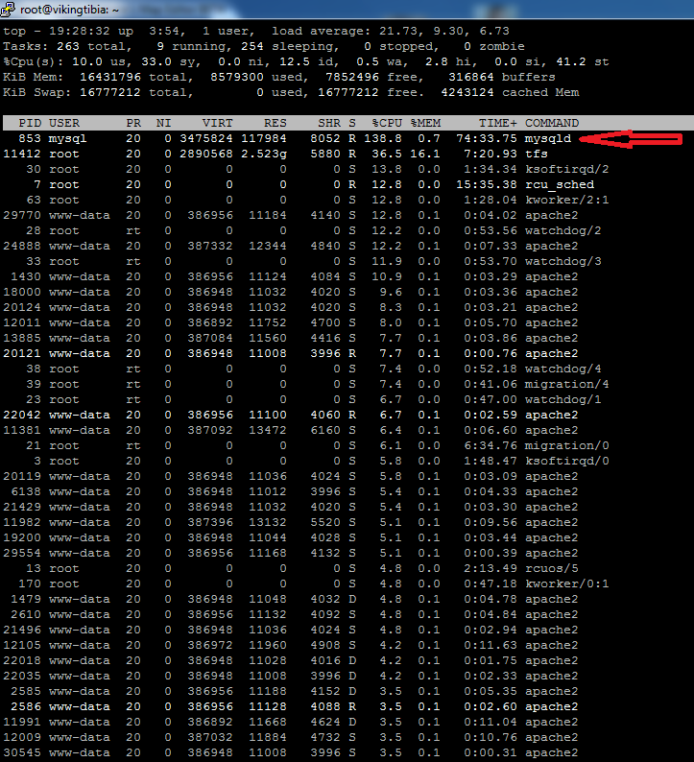Click the RES column header

click(x=275, y=123)
